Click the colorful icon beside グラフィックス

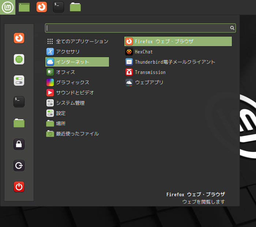coord(50,82)
